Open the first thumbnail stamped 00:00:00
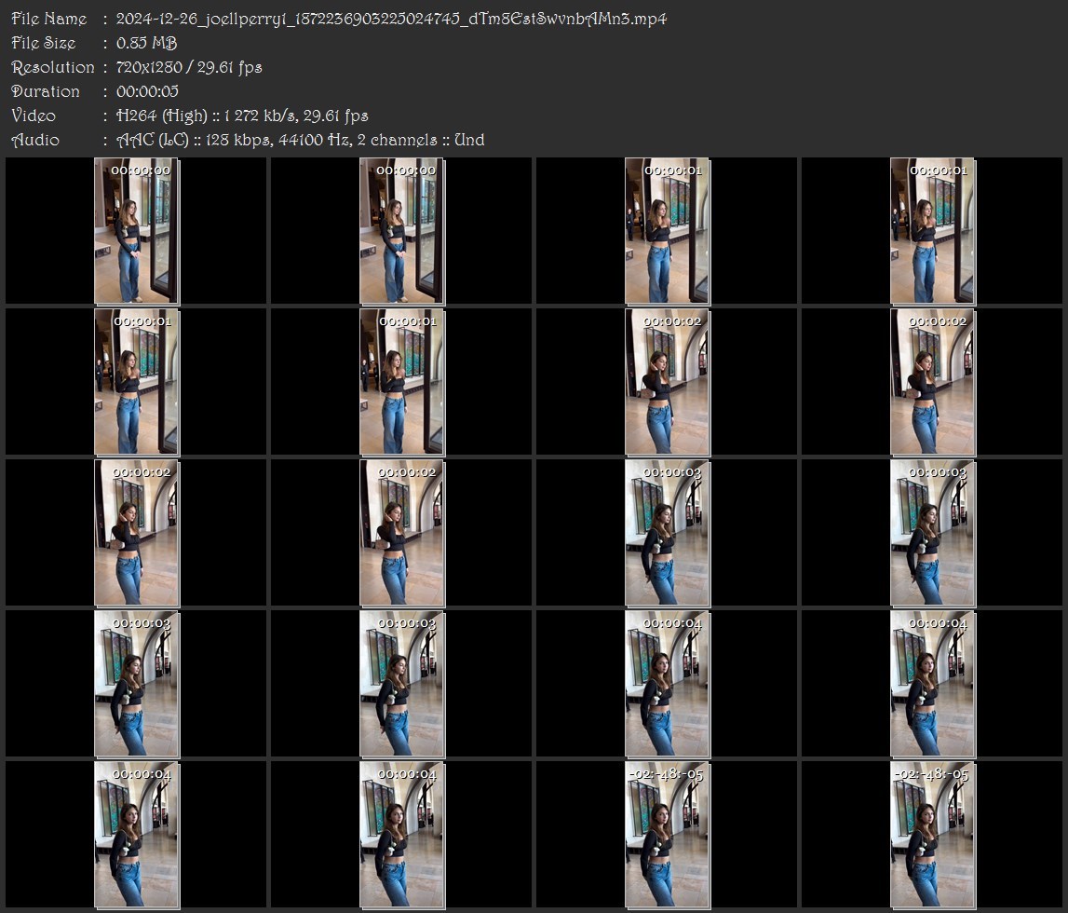 137,231
